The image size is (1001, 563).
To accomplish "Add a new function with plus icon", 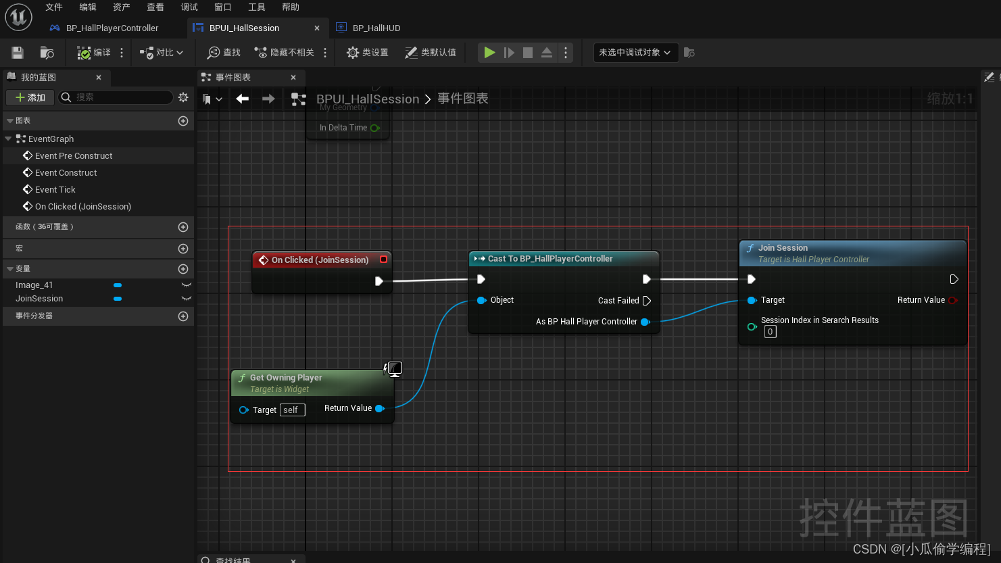I will point(182,227).
